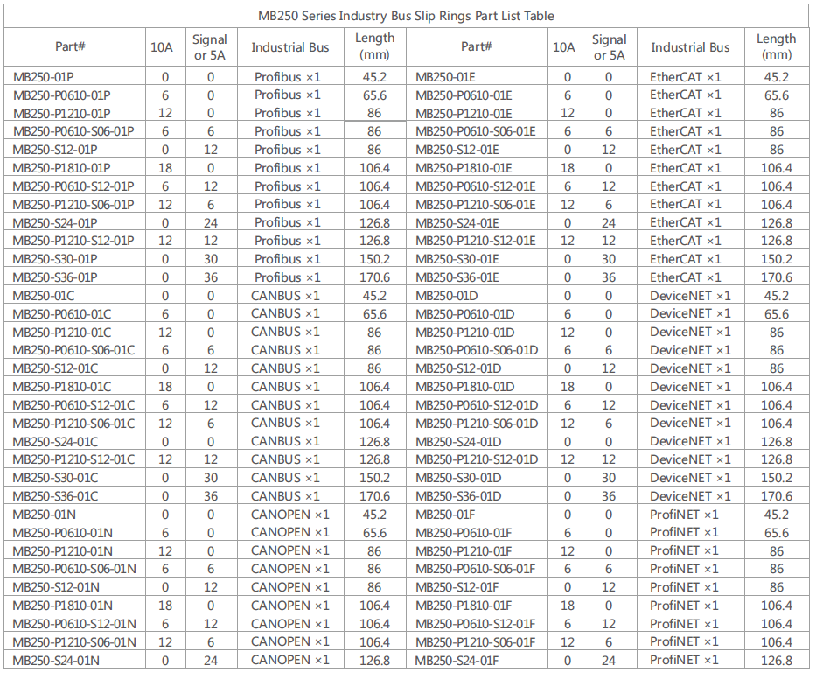Click part MB250-S30-01C

(55, 478)
